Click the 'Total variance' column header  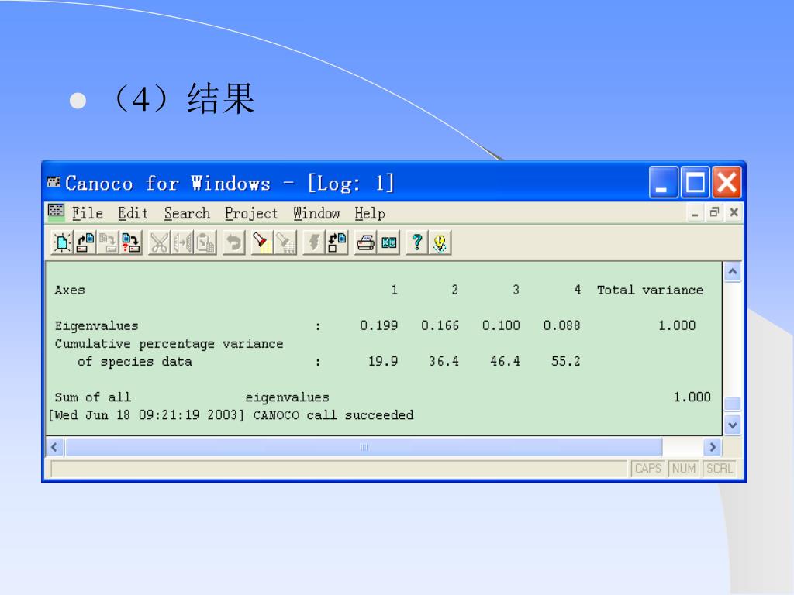(650, 290)
